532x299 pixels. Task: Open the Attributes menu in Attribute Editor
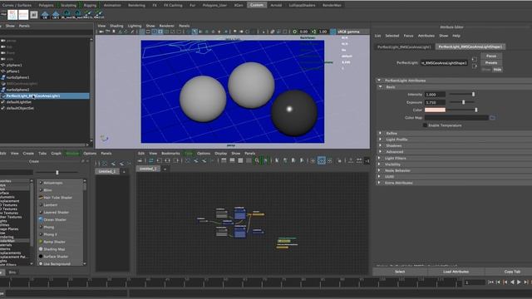(x=426, y=36)
